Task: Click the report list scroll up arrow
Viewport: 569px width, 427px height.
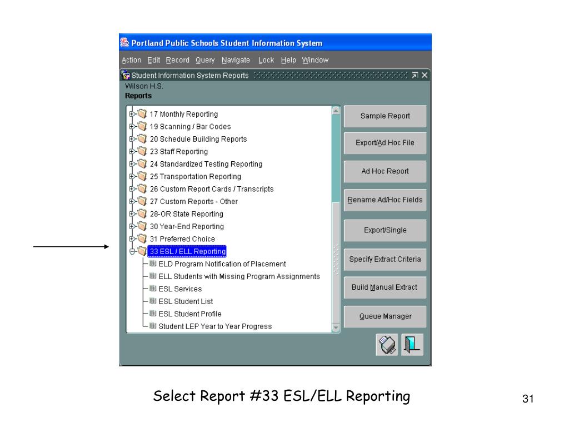Action: [x=336, y=110]
